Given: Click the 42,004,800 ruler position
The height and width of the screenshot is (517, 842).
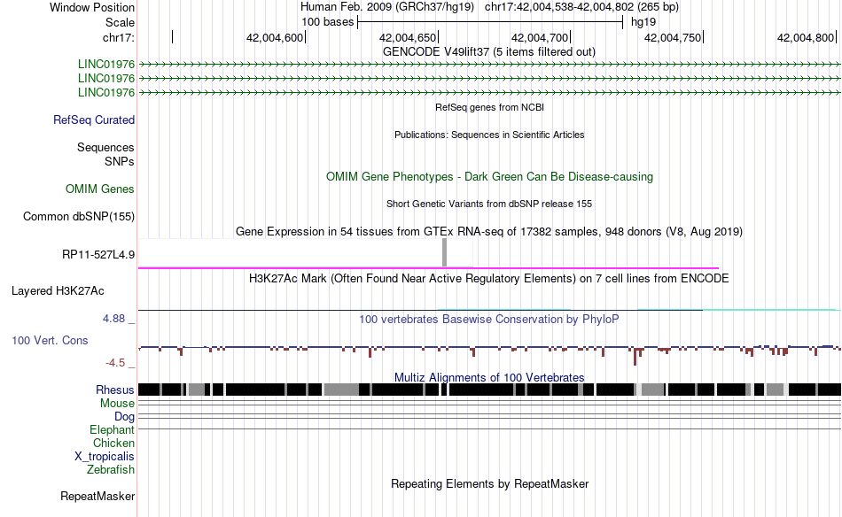Looking at the screenshot, I should [807, 37].
